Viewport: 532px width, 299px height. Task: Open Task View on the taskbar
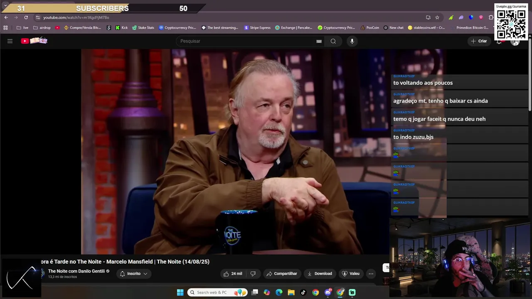(255, 292)
